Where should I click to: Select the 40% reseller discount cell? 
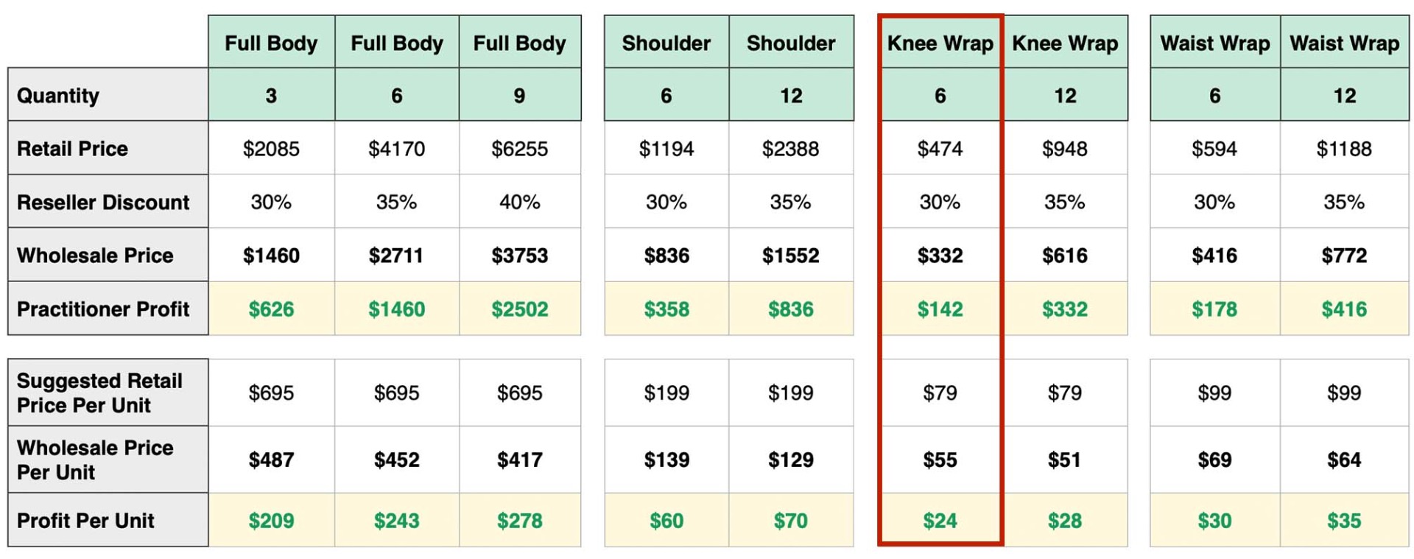point(519,201)
